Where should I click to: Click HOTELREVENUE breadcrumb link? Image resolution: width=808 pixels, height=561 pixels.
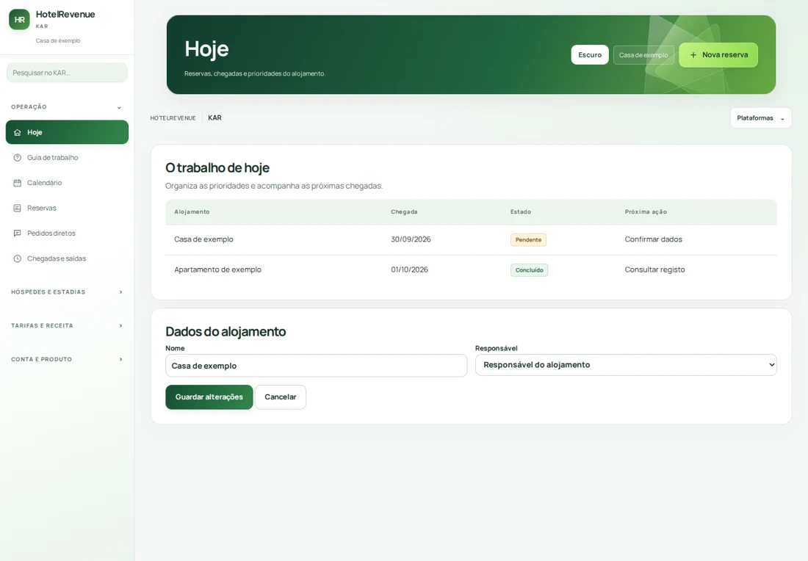point(173,118)
